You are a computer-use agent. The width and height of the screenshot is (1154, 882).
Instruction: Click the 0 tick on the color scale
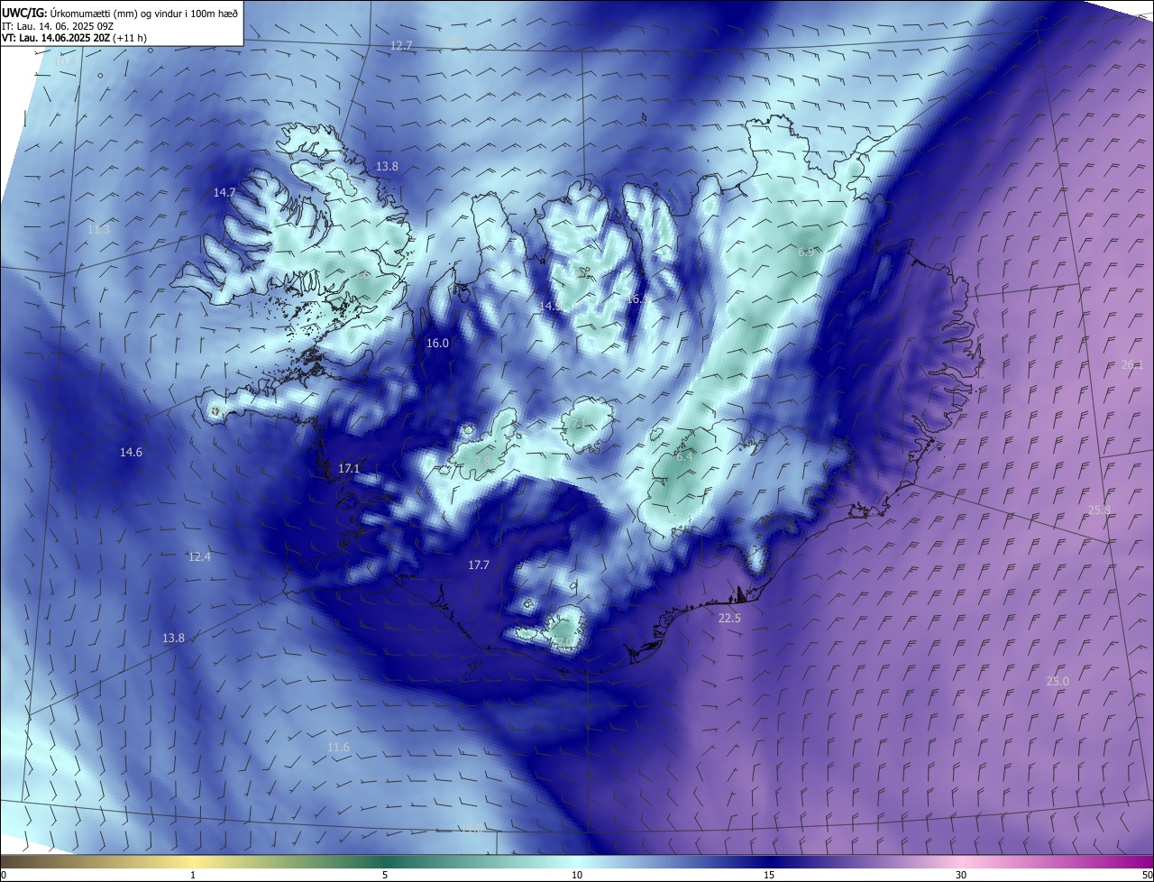coord(4,875)
